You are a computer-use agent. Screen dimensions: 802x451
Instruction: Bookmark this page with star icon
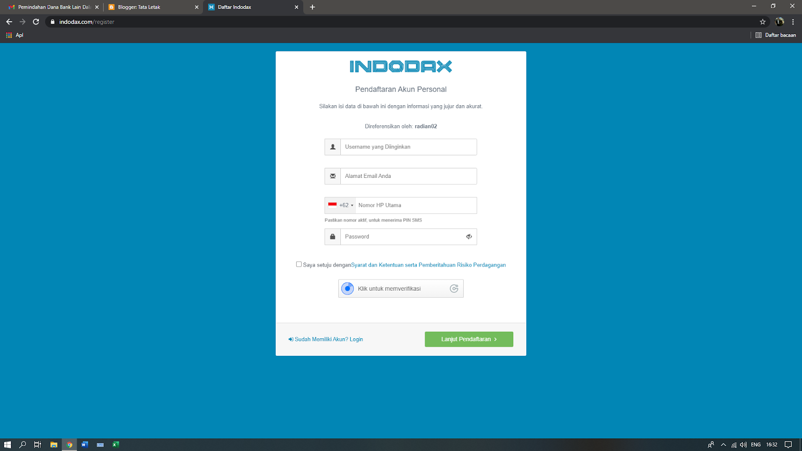763,22
